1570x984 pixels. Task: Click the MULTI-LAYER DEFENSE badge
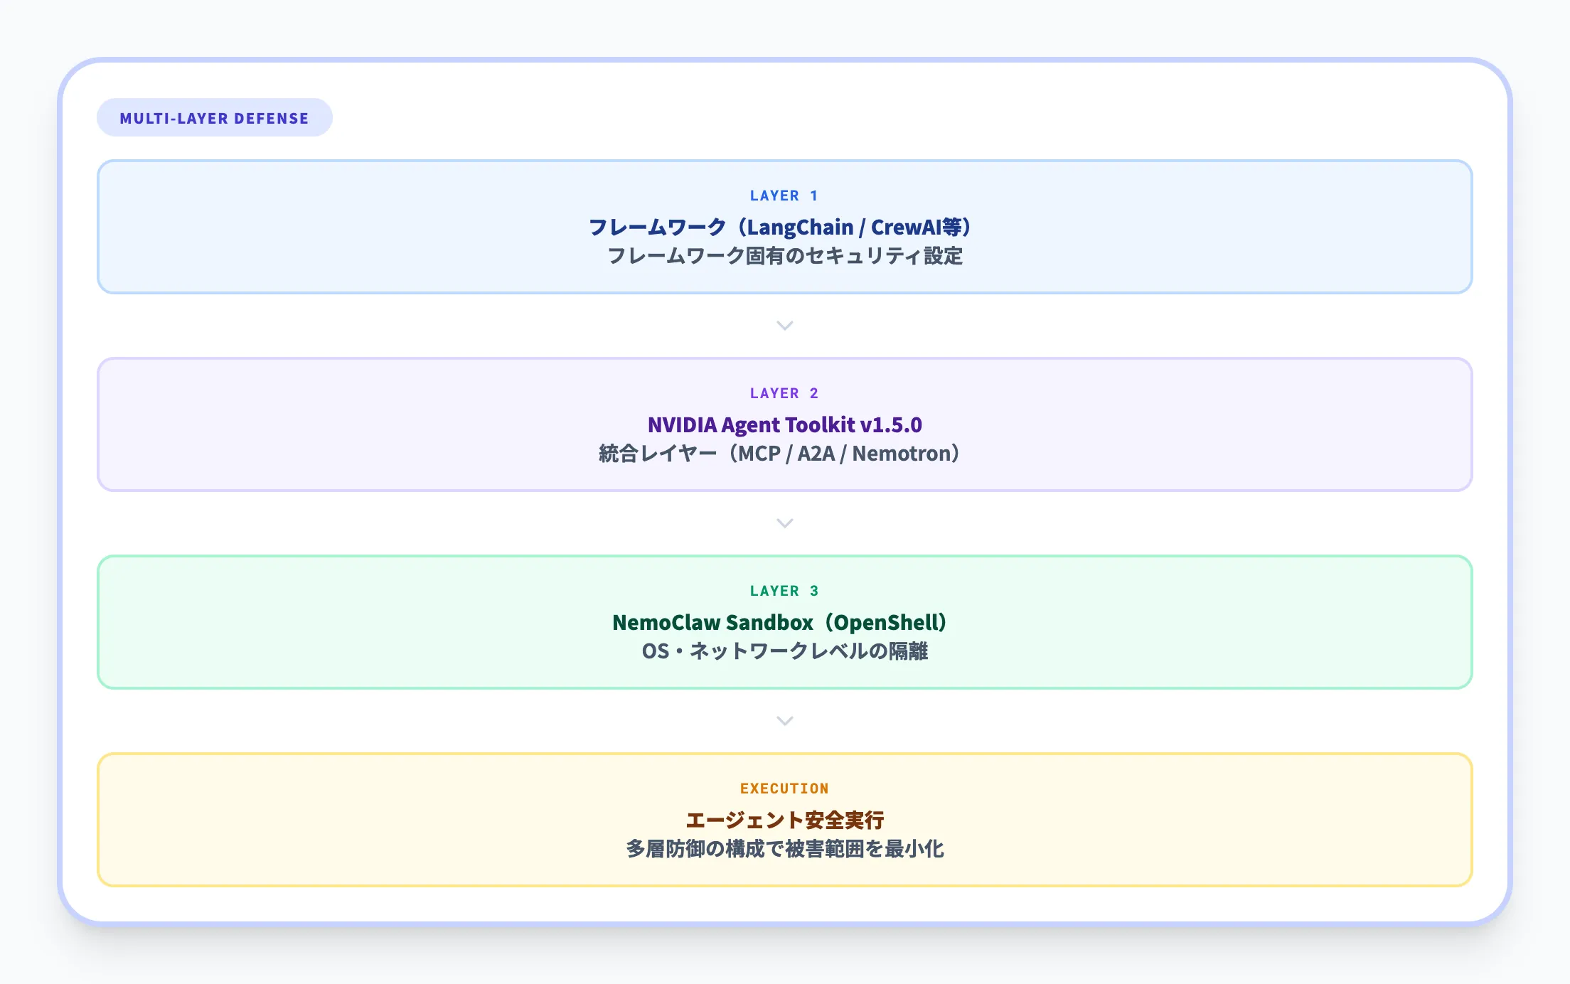pos(214,117)
